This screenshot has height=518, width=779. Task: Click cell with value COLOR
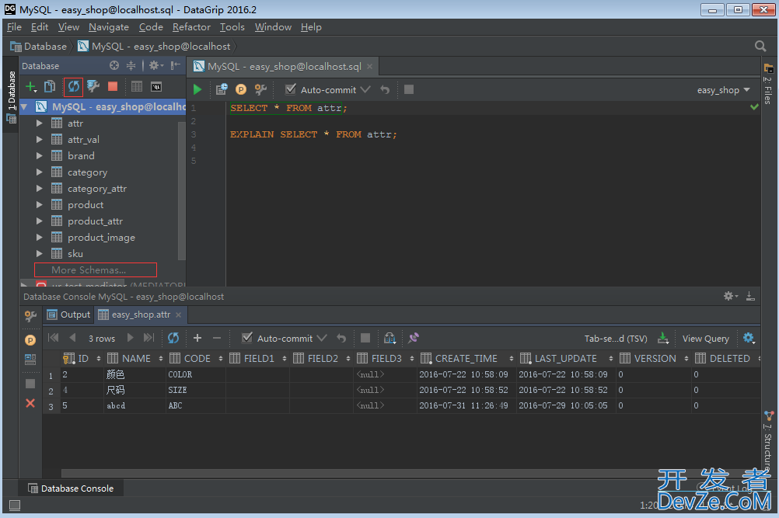tap(195, 374)
